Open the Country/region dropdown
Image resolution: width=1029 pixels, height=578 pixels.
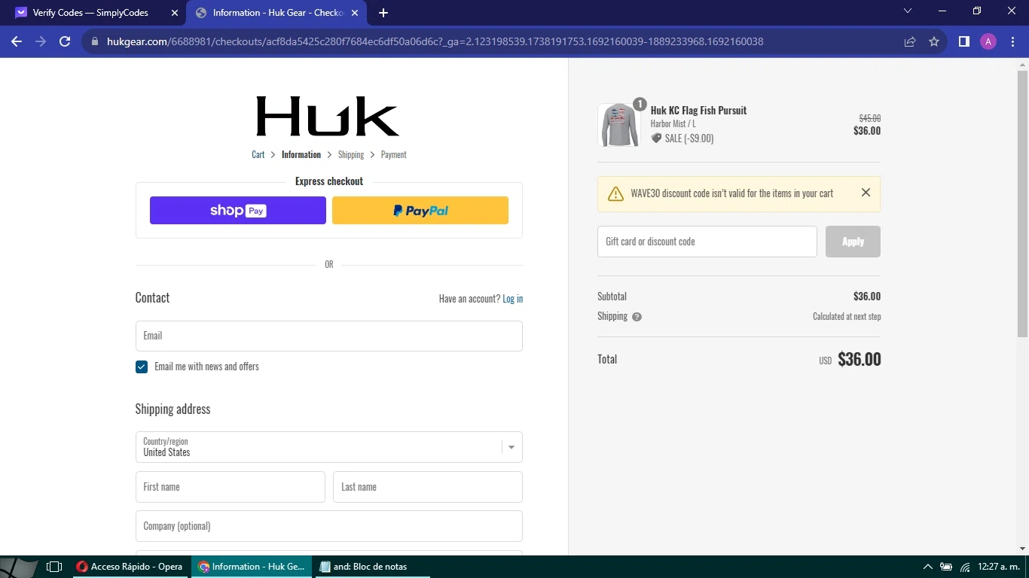pos(329,447)
